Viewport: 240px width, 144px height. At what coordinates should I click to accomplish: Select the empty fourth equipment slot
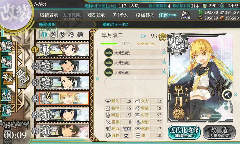pyautogui.click(x=133, y=82)
